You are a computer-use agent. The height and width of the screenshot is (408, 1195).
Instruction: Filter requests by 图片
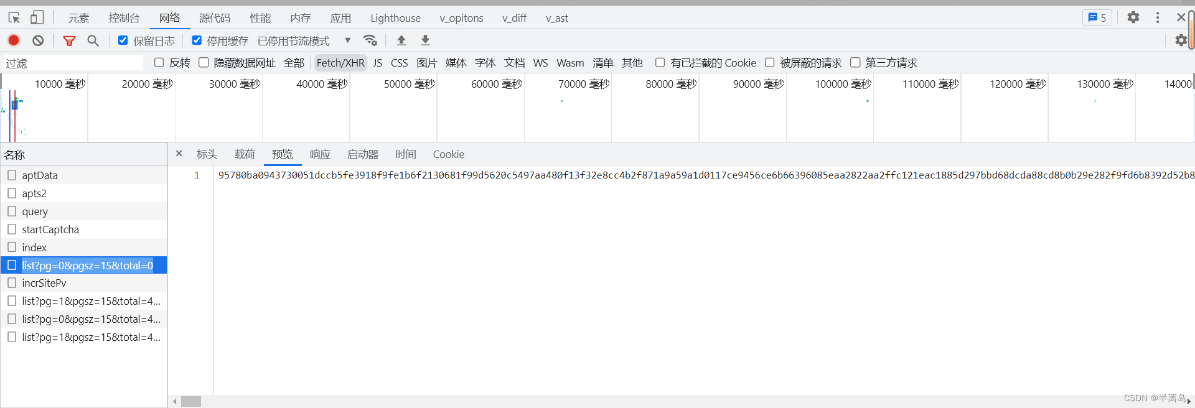pos(426,63)
